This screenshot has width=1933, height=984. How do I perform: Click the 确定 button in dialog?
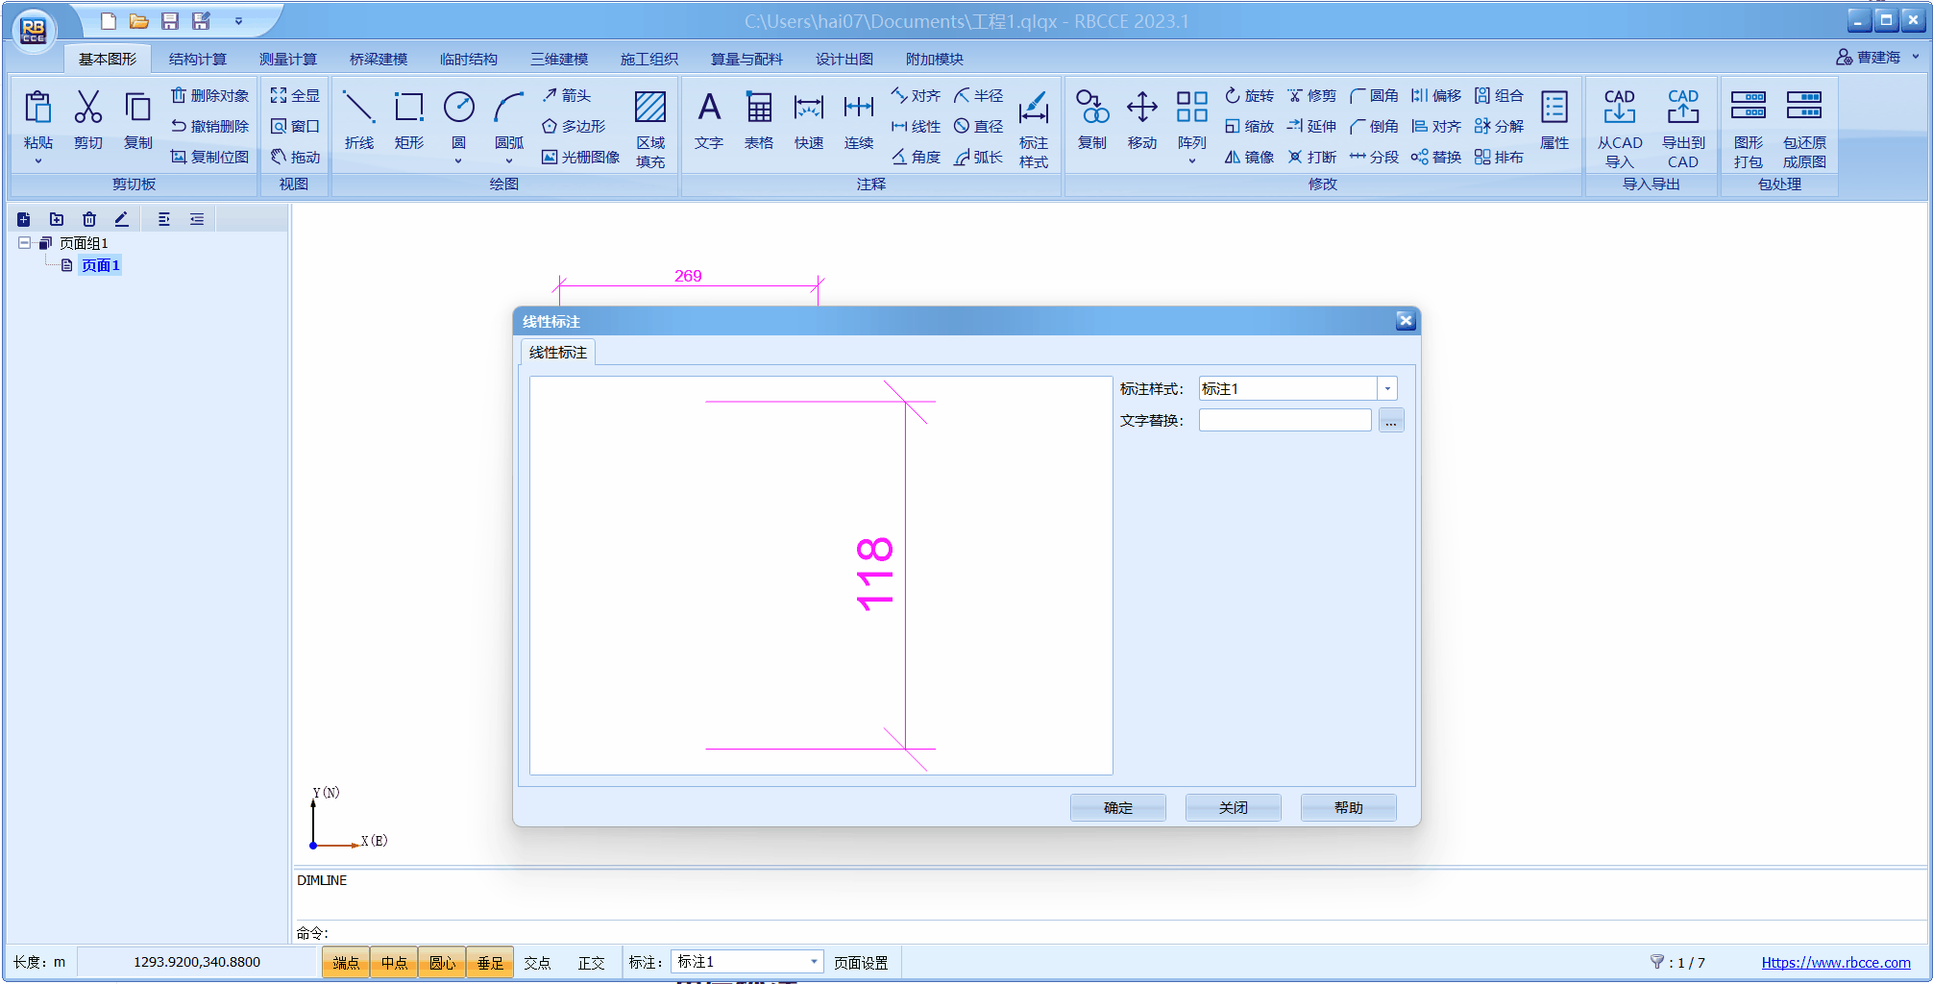click(1117, 808)
